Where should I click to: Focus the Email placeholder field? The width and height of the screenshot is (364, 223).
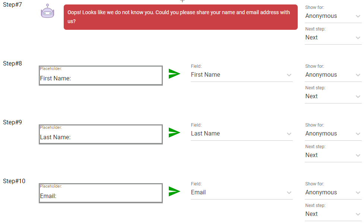(x=101, y=193)
